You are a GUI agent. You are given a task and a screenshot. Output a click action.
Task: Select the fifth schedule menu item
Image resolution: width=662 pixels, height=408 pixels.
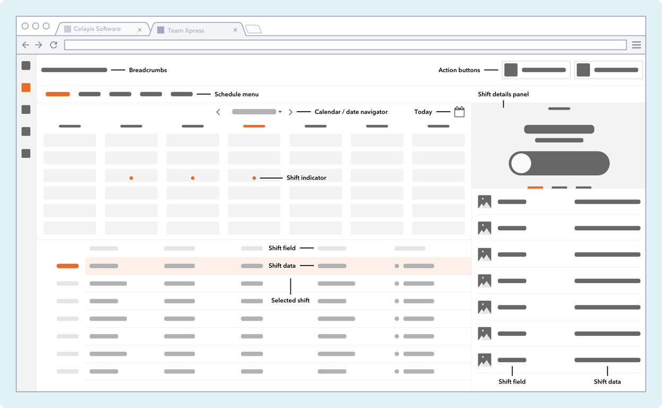tap(182, 94)
